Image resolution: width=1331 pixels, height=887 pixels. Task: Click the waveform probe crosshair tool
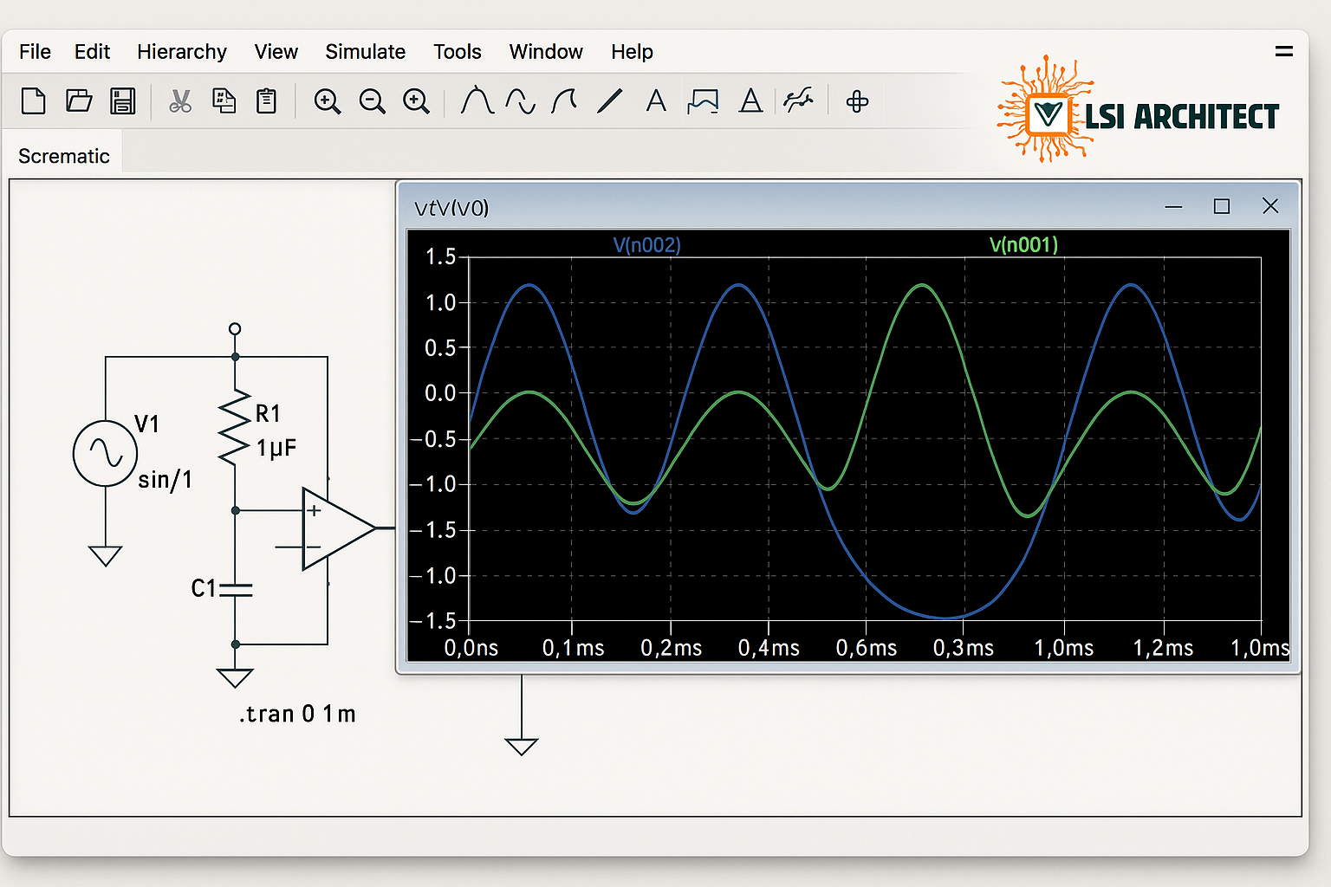point(856,101)
